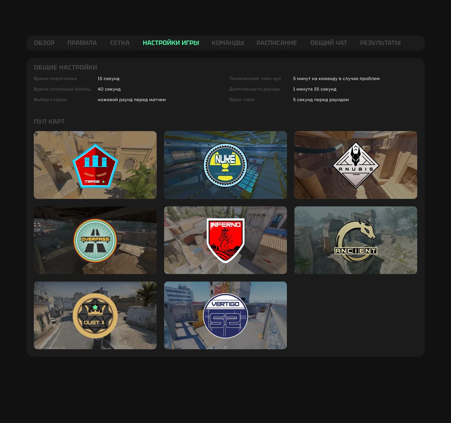The width and height of the screenshot is (451, 423).
Task: Click the Anubis diamond map emblem
Action: tap(356, 165)
